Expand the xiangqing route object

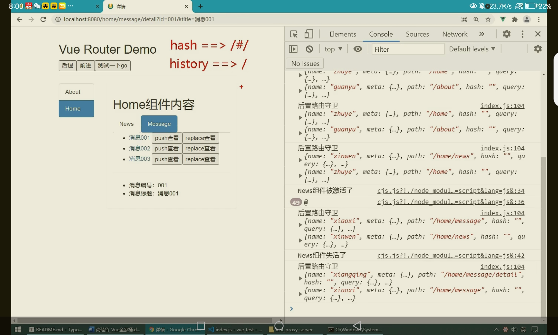pyautogui.click(x=300, y=278)
